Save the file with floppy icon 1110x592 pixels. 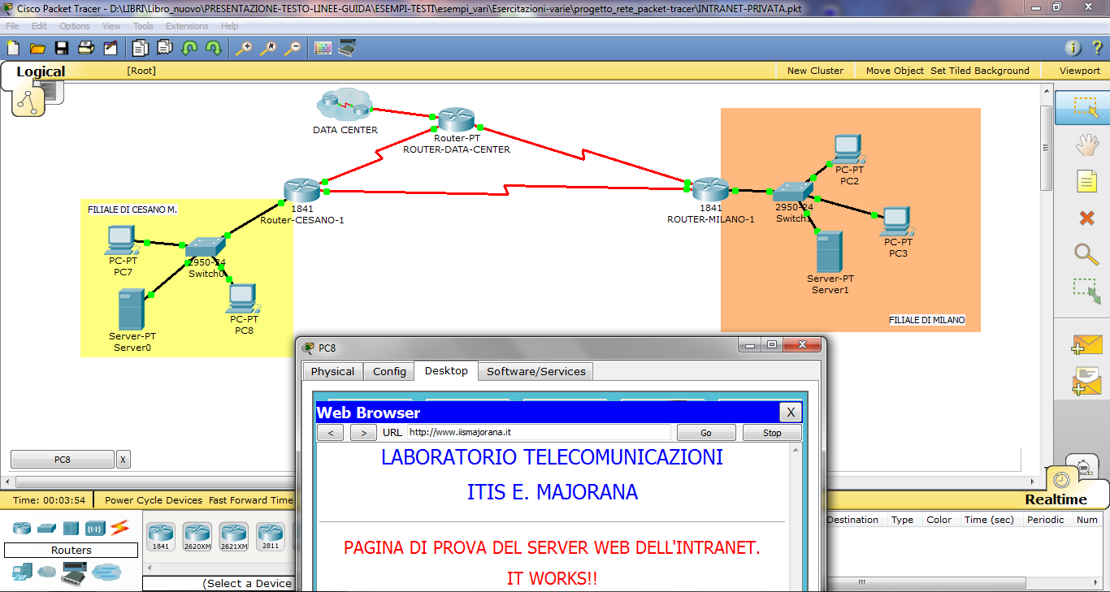62,48
